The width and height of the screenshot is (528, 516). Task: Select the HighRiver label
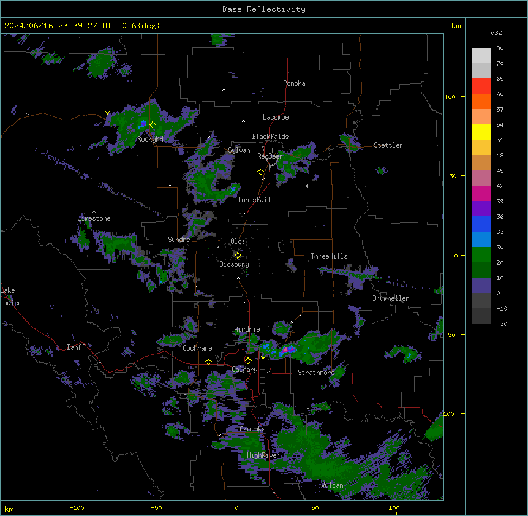coord(263,455)
